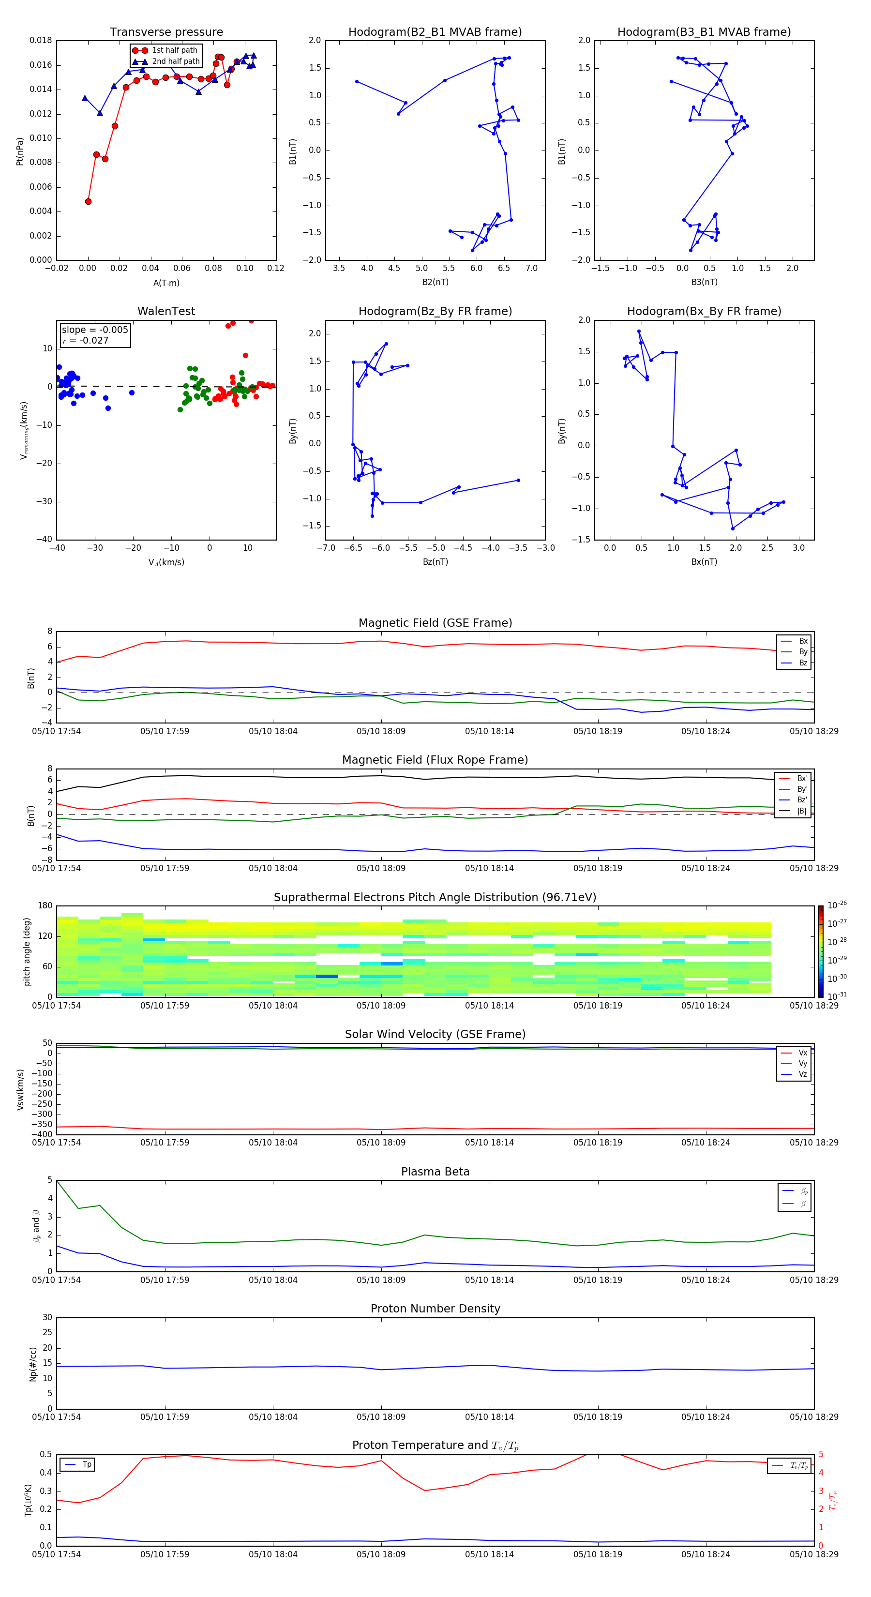This screenshot has height=1597, width=871.
Task: Click the 'Proton Number Density' title
Action: (x=435, y=1309)
